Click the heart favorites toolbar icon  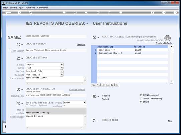click(64, 12)
